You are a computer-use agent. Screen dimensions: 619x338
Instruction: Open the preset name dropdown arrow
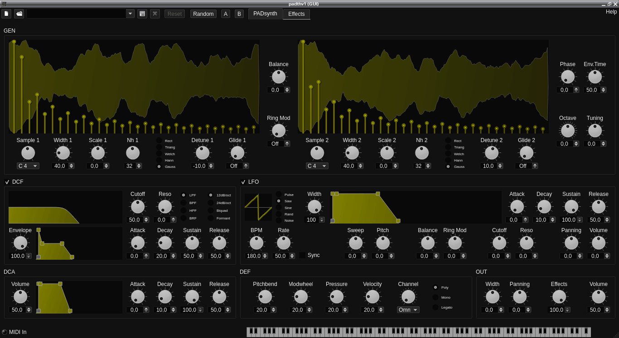[x=131, y=14]
